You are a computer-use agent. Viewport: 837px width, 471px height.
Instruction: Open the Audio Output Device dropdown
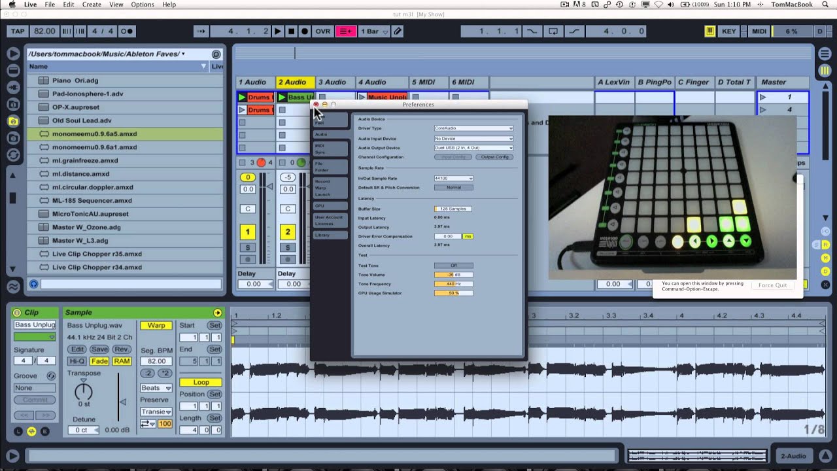(473, 148)
